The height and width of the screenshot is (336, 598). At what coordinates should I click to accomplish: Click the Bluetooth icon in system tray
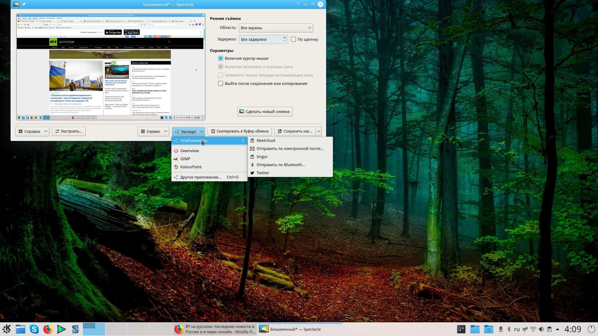[x=509, y=329]
